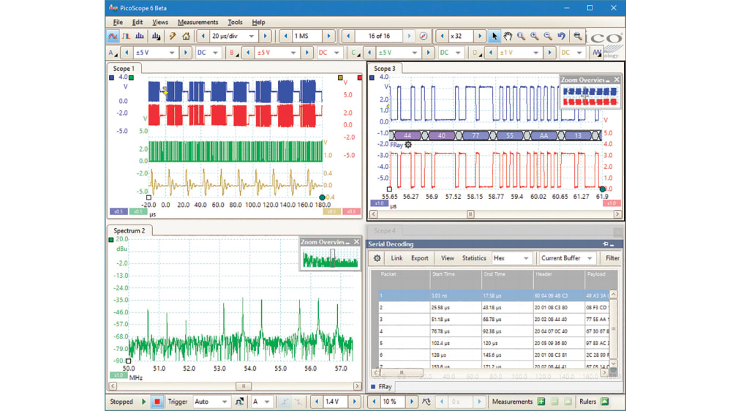Increase trigger threshold 1.4 V
The width and height of the screenshot is (730, 411).
tap(354, 401)
